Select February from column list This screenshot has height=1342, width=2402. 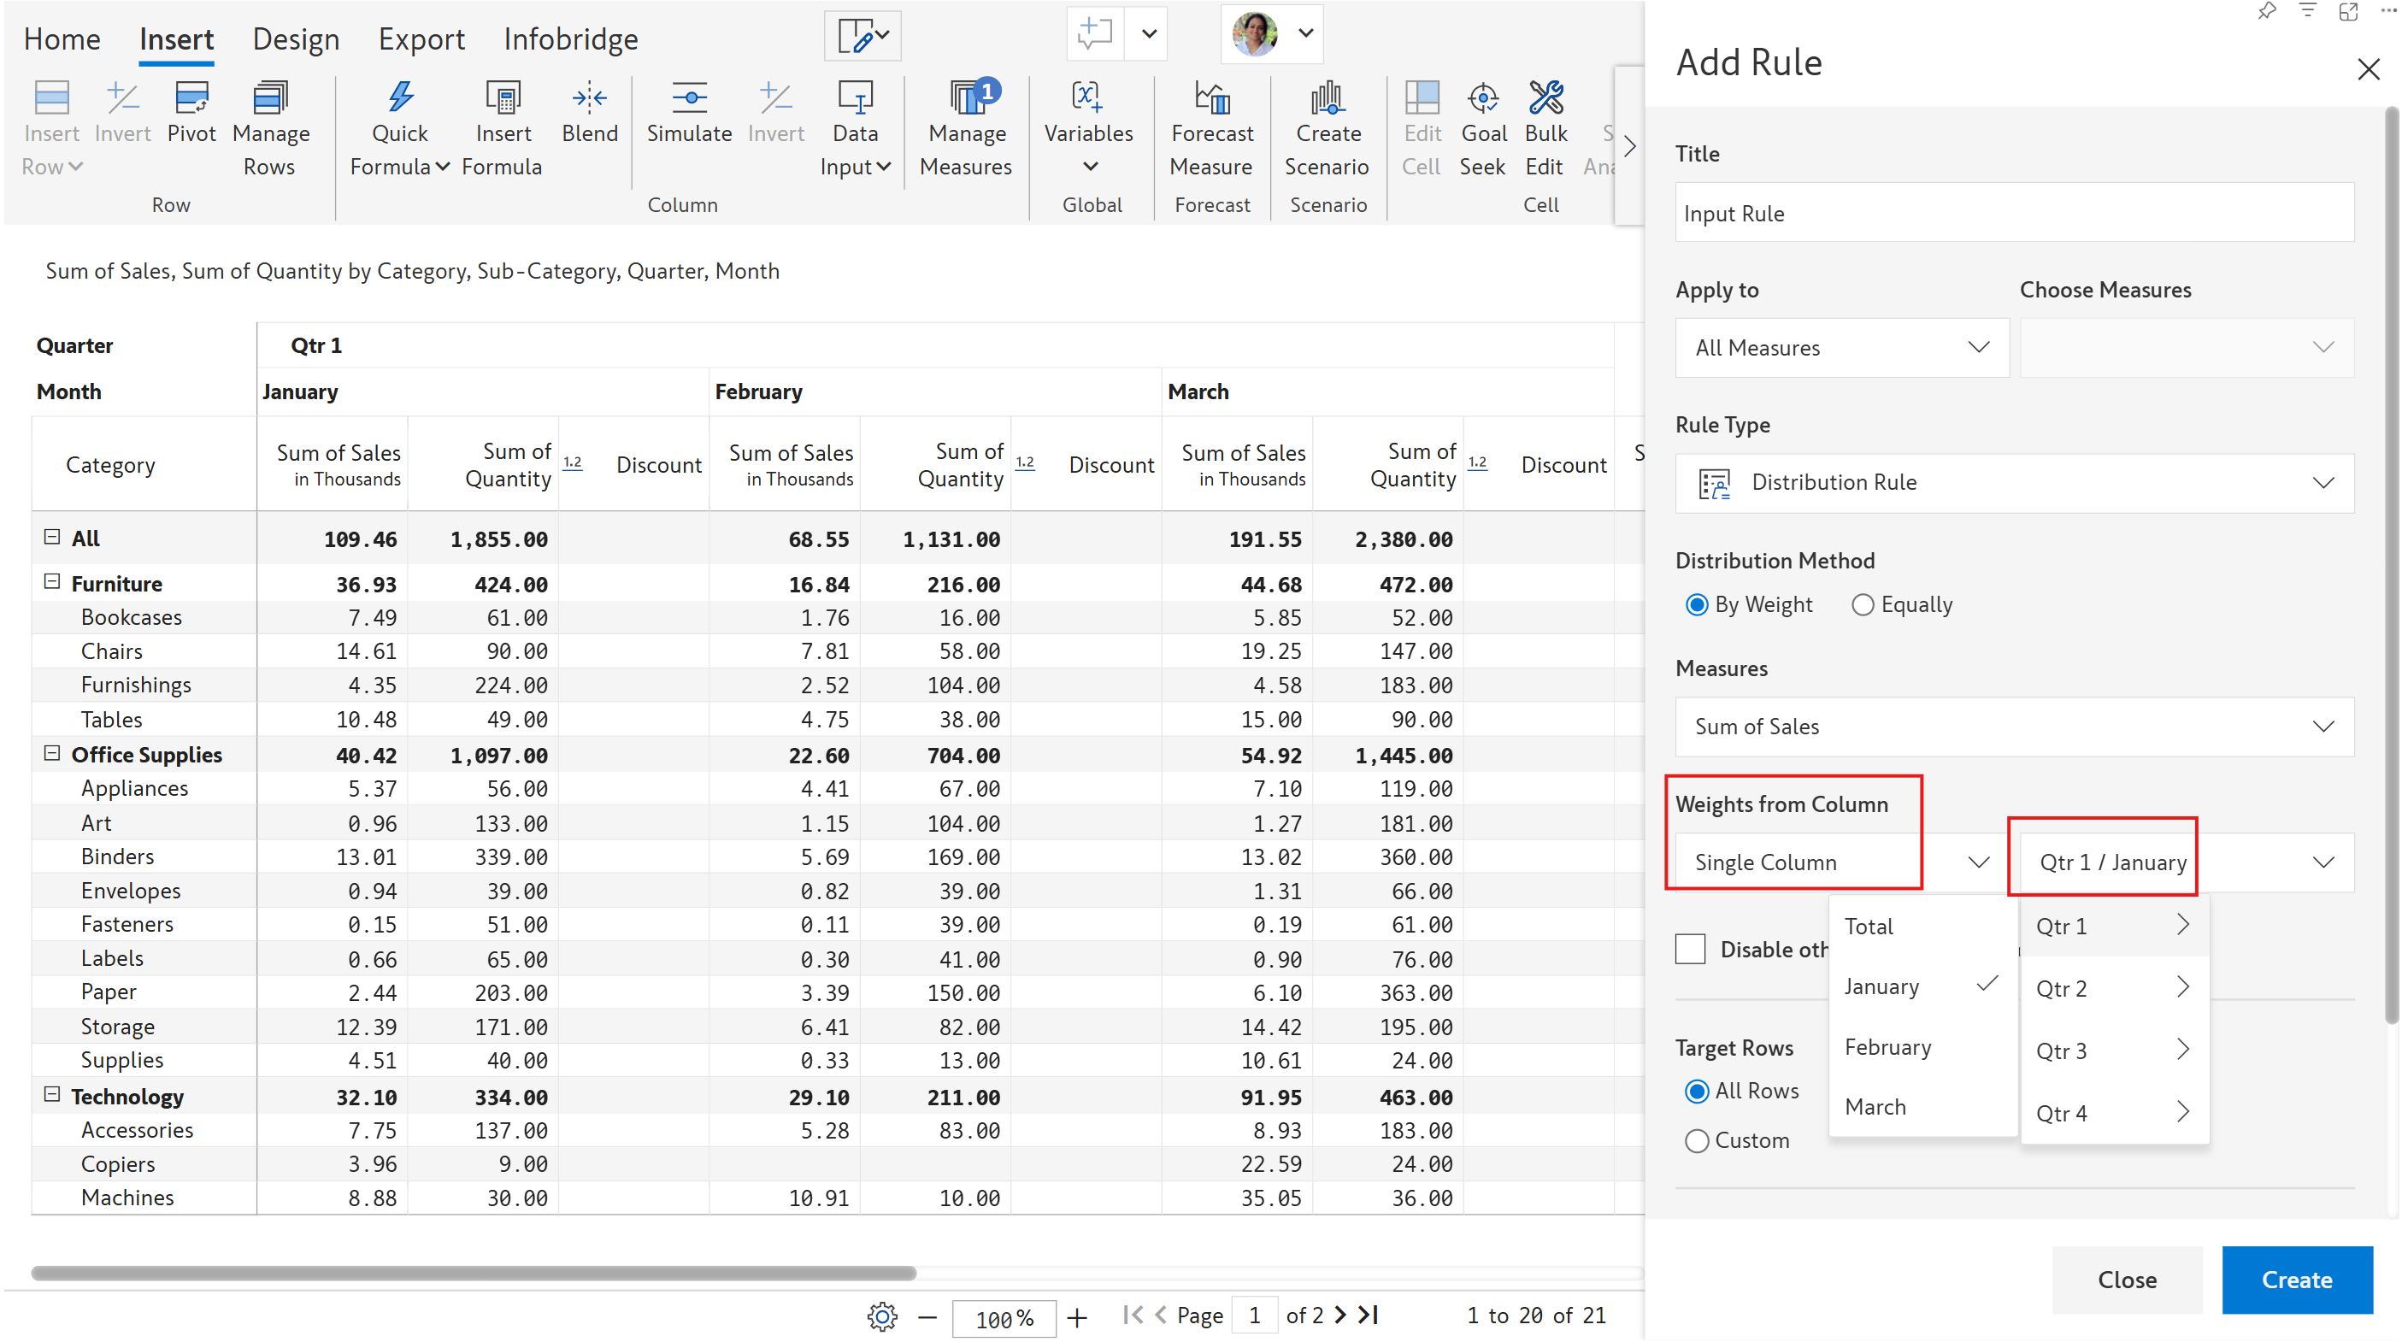pos(1887,1047)
